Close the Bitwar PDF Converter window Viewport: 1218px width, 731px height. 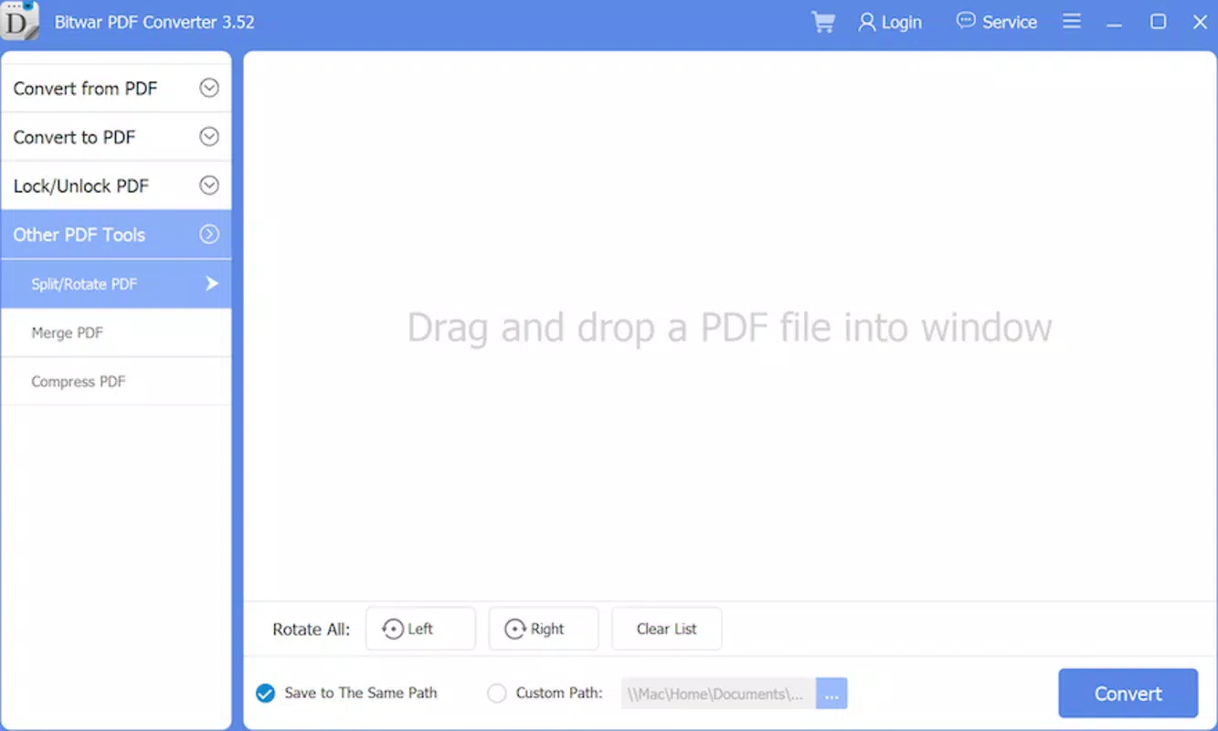pyautogui.click(x=1200, y=21)
